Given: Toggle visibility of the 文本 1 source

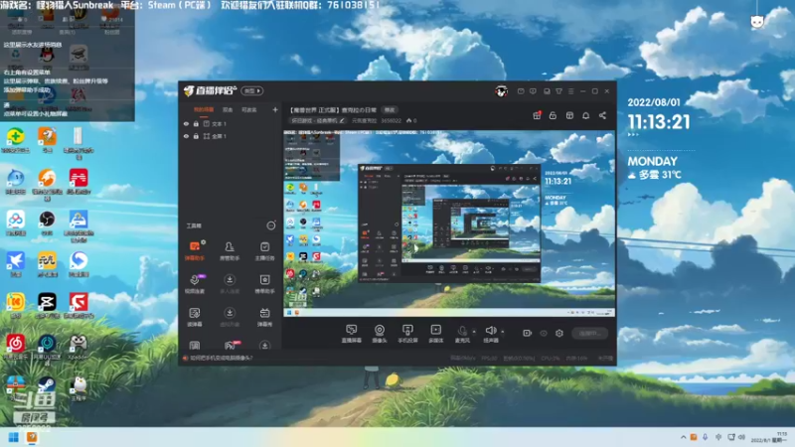Looking at the screenshot, I should pyautogui.click(x=186, y=123).
